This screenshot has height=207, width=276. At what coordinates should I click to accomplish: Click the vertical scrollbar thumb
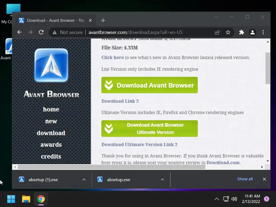point(268,68)
